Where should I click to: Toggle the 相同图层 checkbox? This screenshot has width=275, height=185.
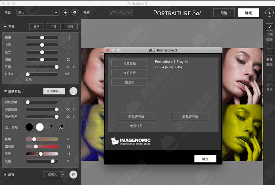pos(269,27)
